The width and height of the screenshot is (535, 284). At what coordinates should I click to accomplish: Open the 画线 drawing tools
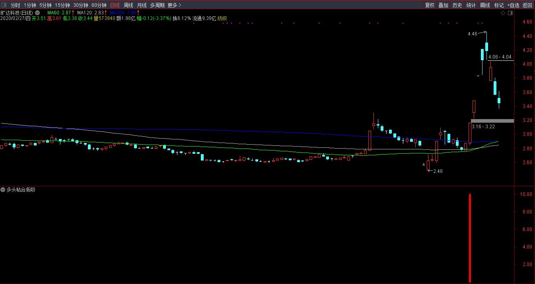(x=485, y=5)
